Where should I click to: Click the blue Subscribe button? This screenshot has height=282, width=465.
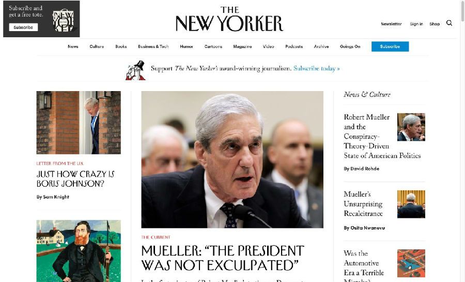click(x=390, y=47)
